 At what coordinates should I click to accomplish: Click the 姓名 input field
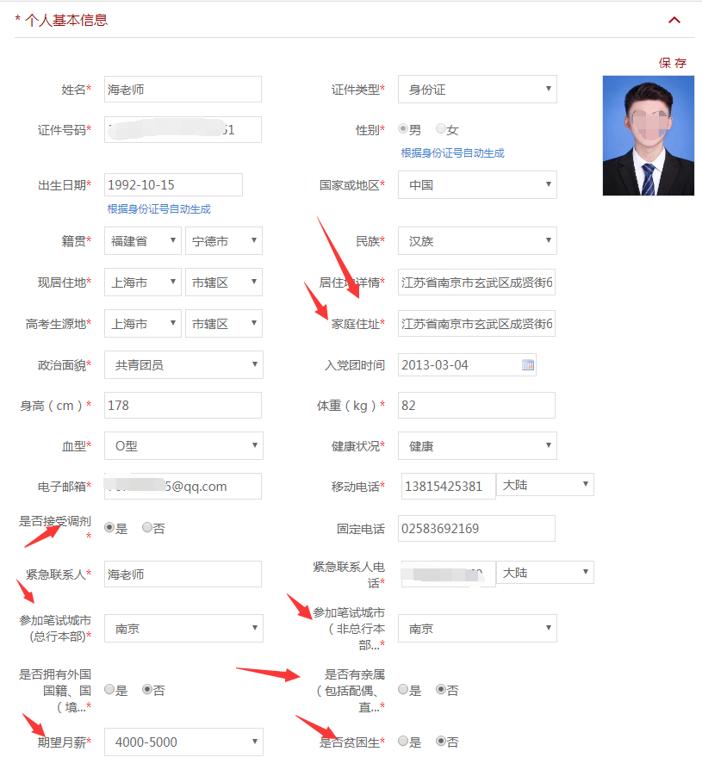(183, 90)
